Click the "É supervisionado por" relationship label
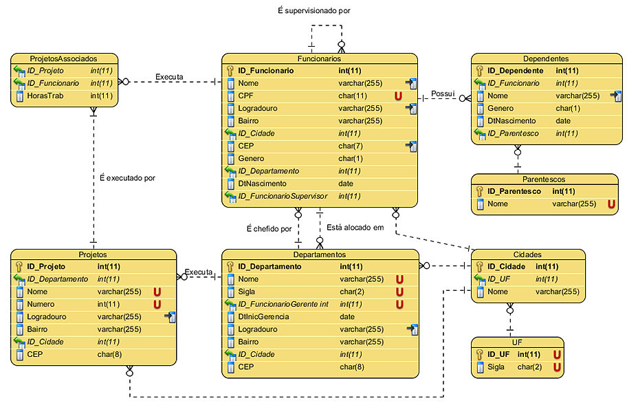 click(313, 12)
